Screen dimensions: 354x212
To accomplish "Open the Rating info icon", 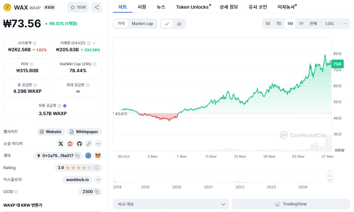I will (97, 168).
